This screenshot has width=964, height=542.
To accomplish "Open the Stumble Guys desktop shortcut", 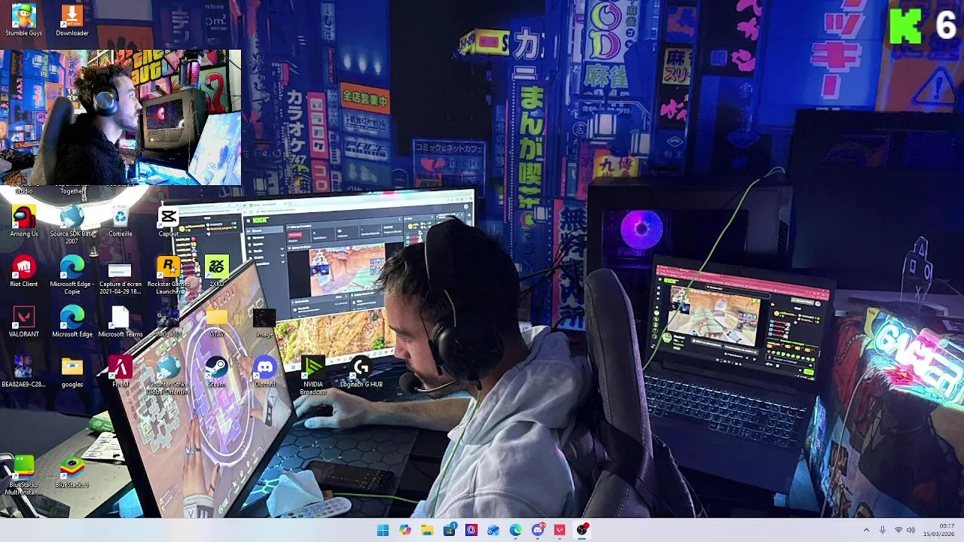I will [24, 20].
